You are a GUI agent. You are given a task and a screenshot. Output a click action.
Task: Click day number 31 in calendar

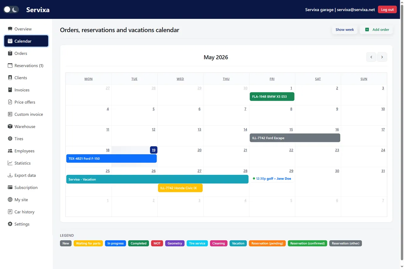(x=383, y=171)
